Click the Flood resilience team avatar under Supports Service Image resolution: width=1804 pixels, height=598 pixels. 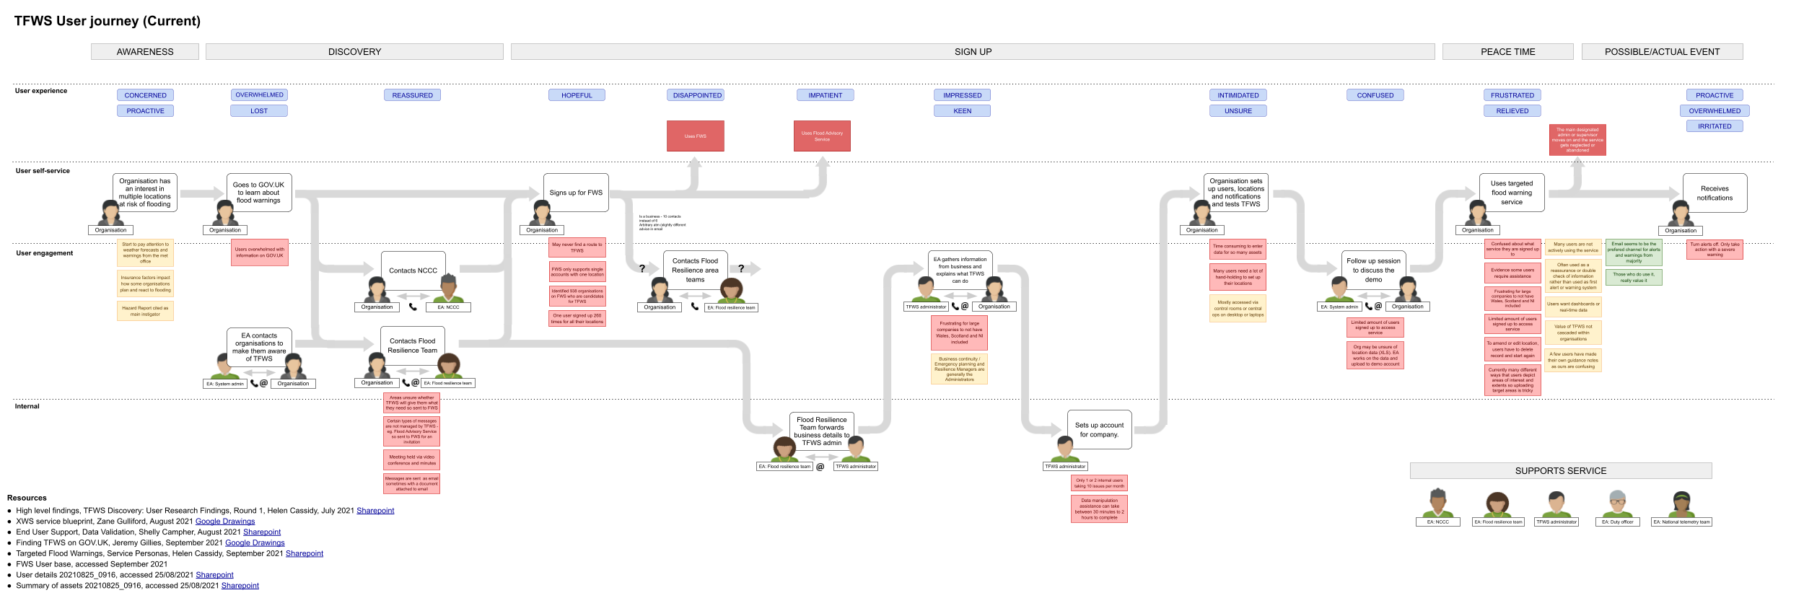click(x=1497, y=504)
